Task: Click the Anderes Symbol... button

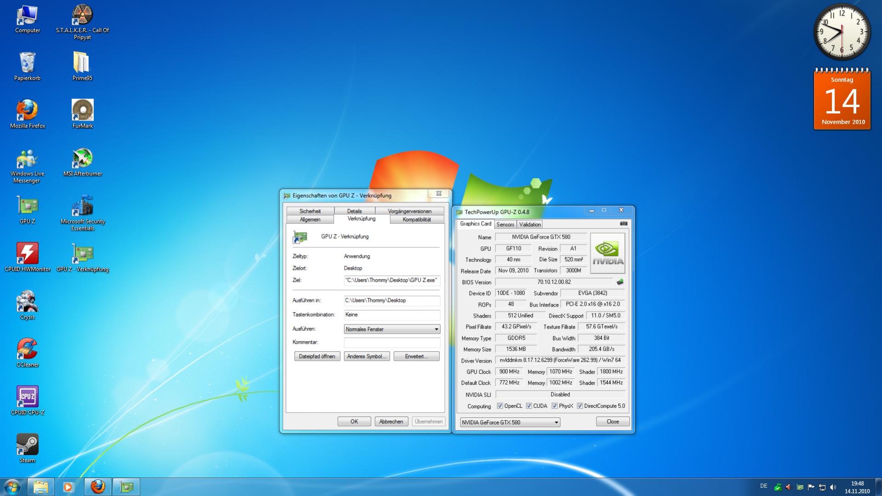Action: coord(367,356)
